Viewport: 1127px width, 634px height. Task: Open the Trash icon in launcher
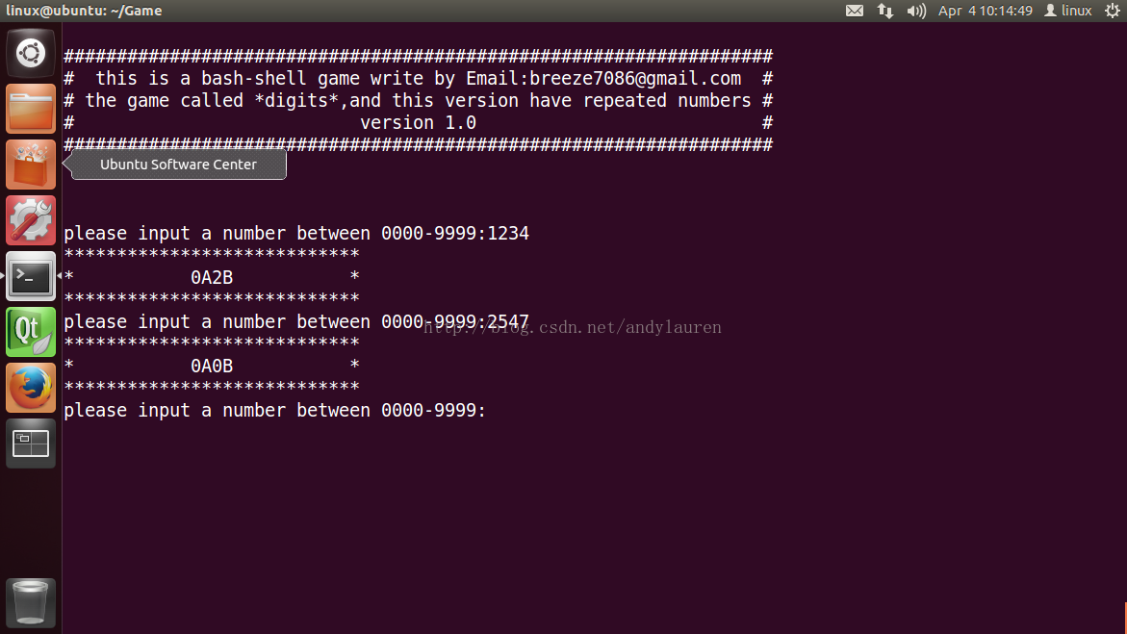[30, 602]
